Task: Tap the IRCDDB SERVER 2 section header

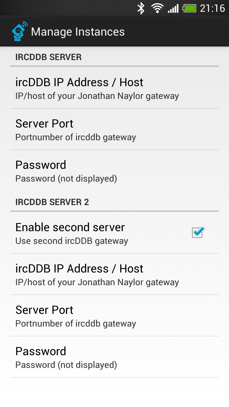Action: 52,202
